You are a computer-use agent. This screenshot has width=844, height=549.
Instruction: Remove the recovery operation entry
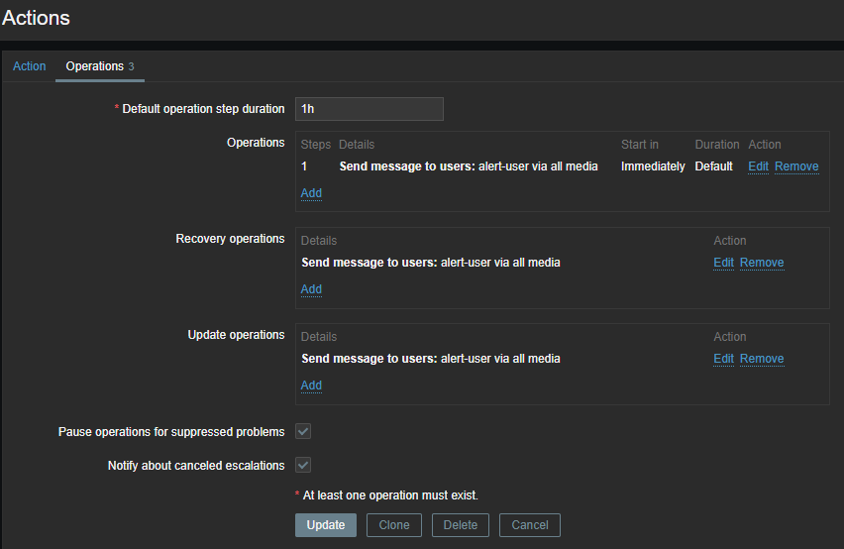[x=762, y=263]
